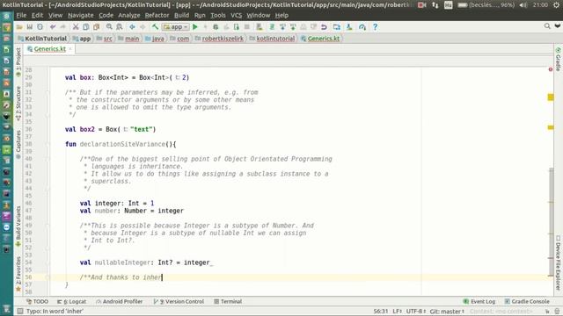Click the editor vertical scrollbar thumb

pos(552,222)
